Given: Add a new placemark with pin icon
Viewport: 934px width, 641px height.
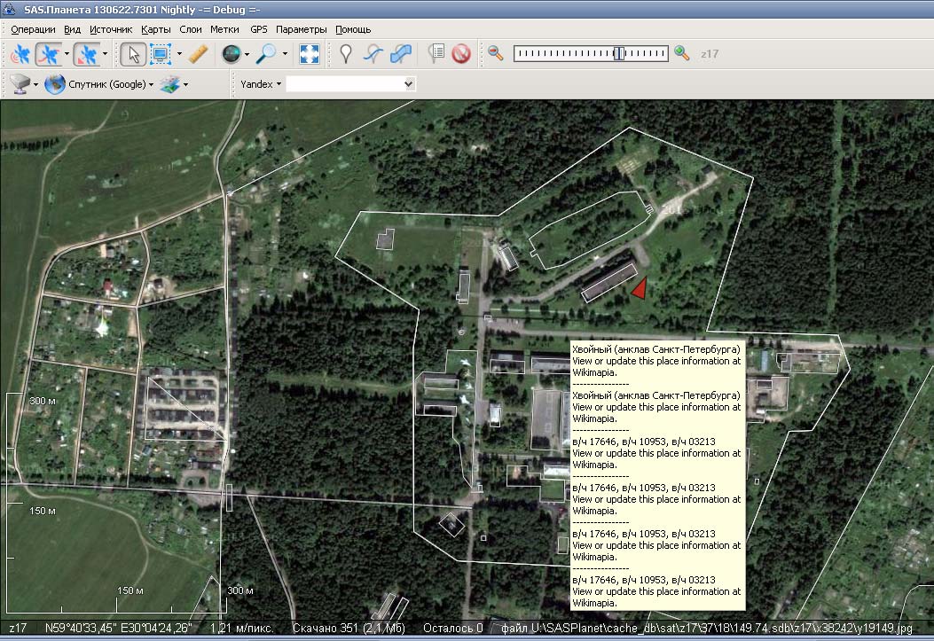Looking at the screenshot, I should (346, 54).
